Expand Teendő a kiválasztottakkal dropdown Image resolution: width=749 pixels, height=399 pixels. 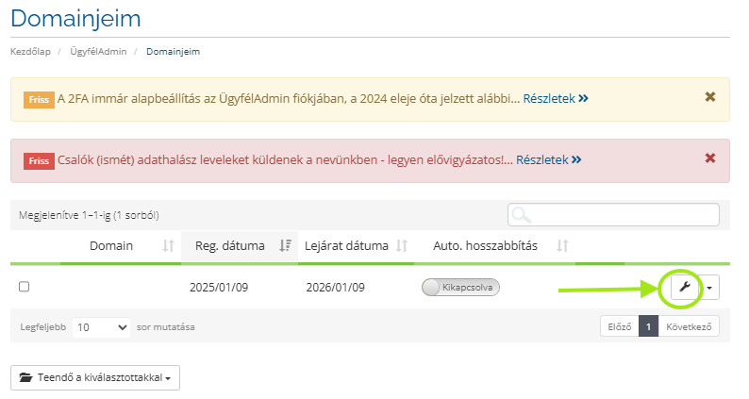click(x=95, y=377)
